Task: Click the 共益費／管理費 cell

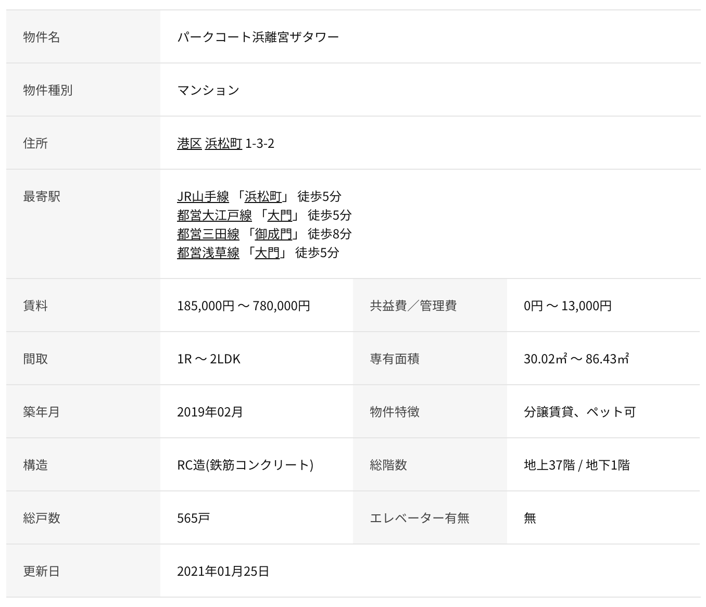Action: tap(413, 306)
